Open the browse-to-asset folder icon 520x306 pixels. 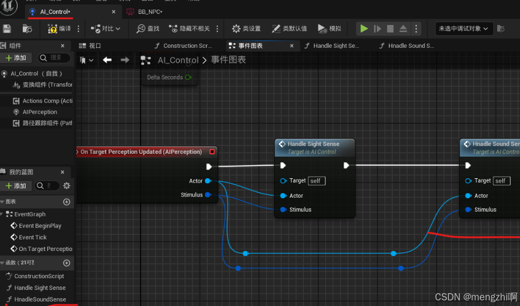pos(27,29)
